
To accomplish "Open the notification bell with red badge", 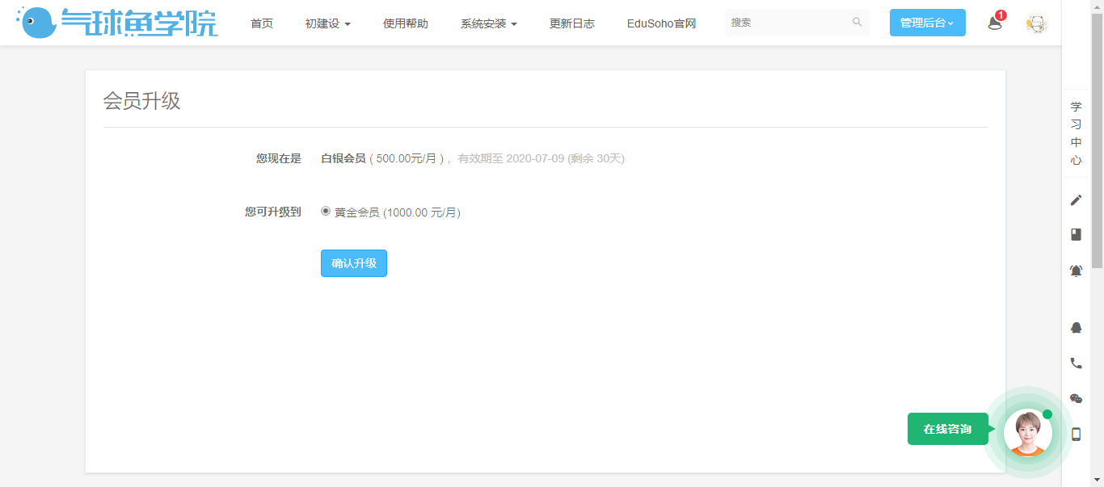I will (995, 23).
